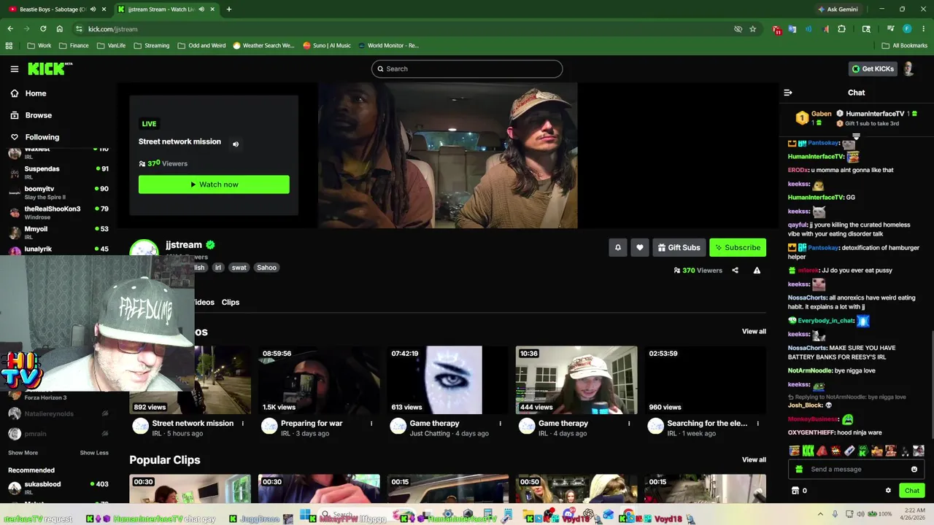The height and width of the screenshot is (525, 934).
Task: Open the Streaming bookmarks folder
Action: (x=151, y=45)
